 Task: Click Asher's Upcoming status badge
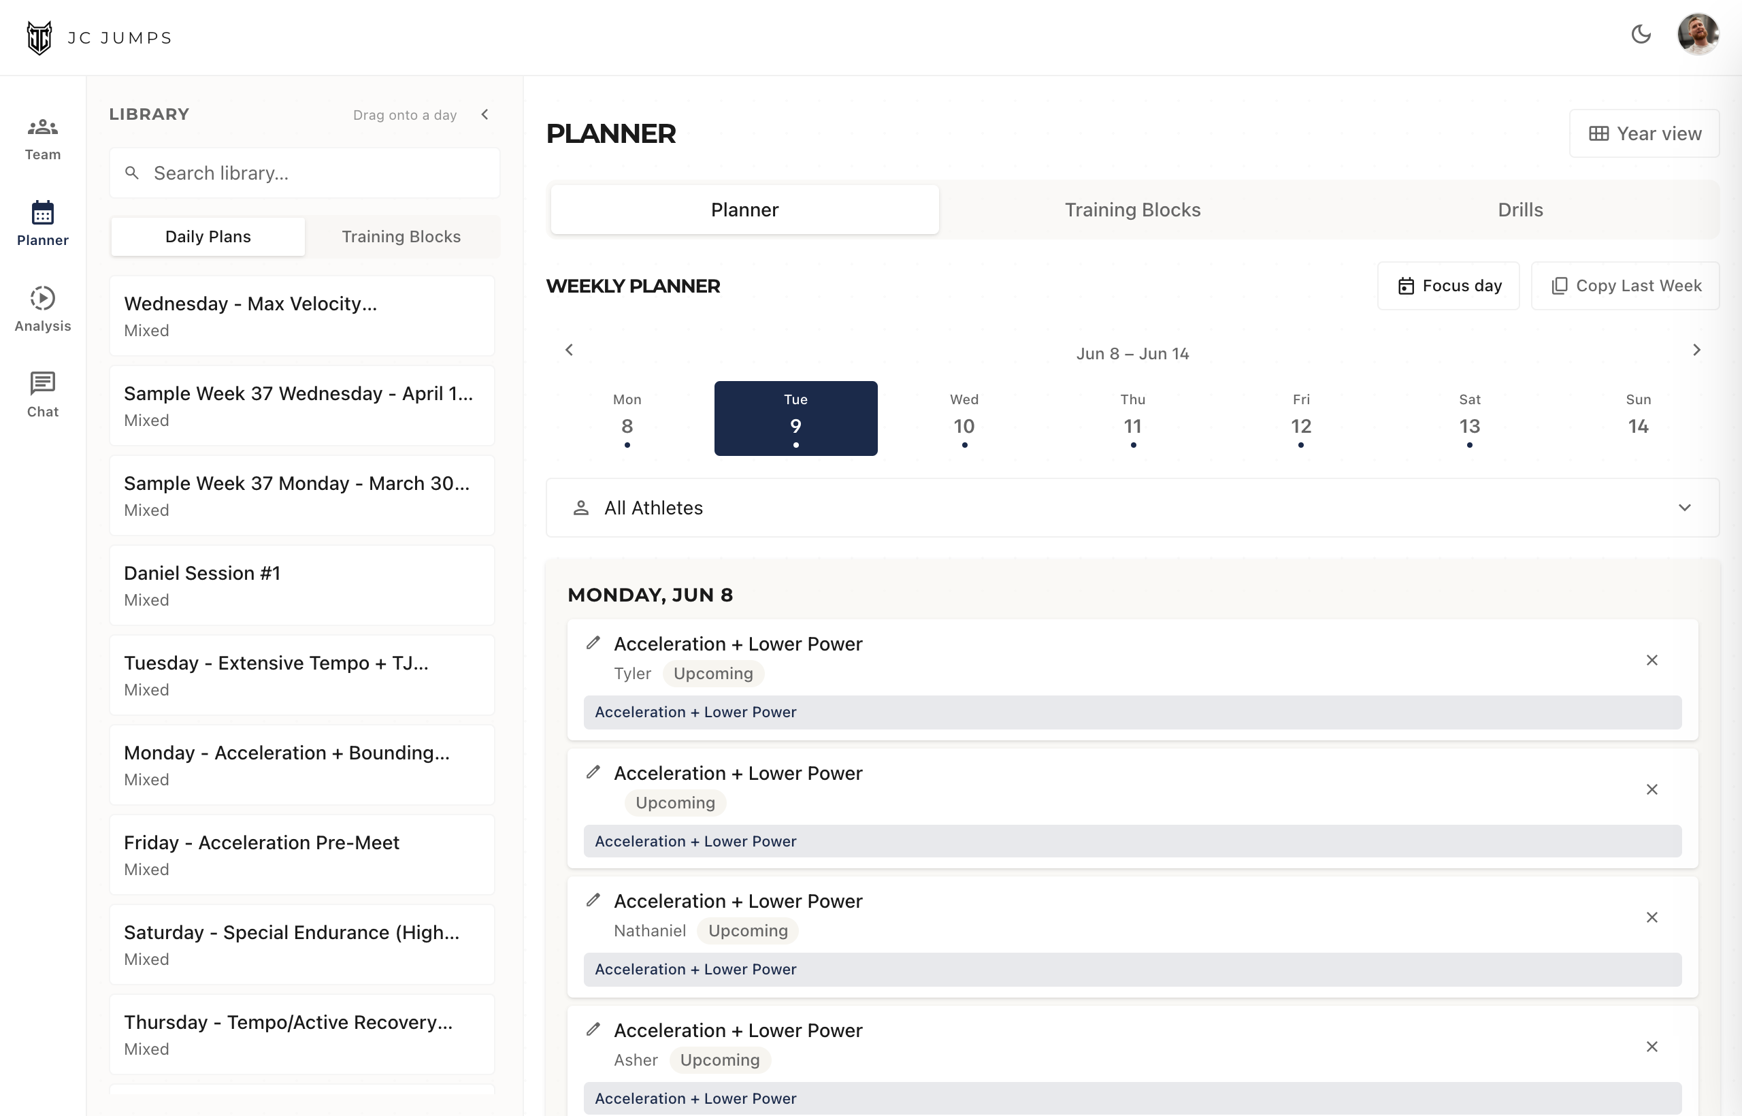pyautogui.click(x=719, y=1060)
